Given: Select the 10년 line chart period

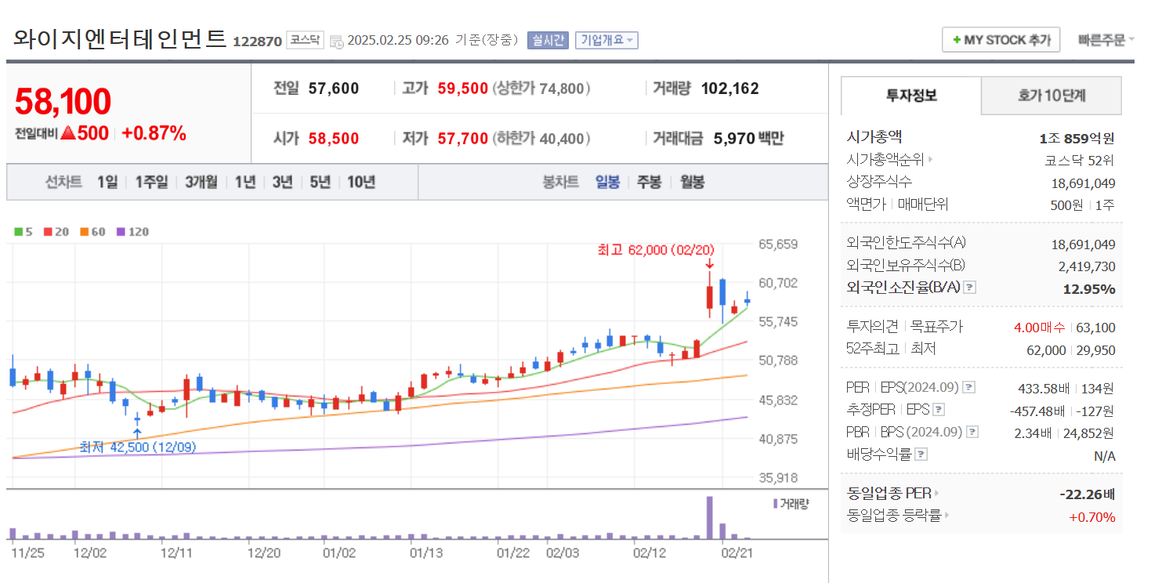Looking at the screenshot, I should pyautogui.click(x=361, y=182).
